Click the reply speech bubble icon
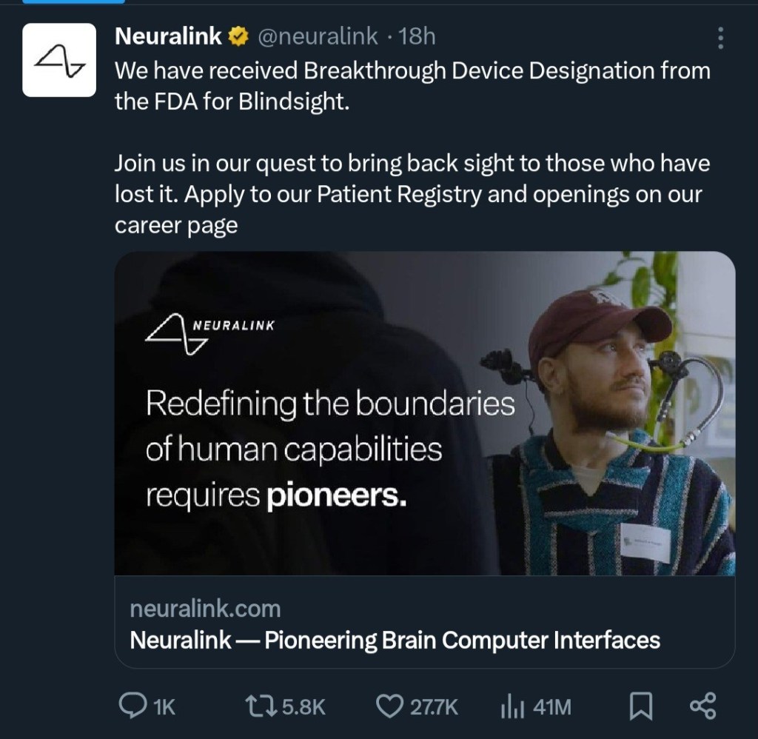 point(132,706)
